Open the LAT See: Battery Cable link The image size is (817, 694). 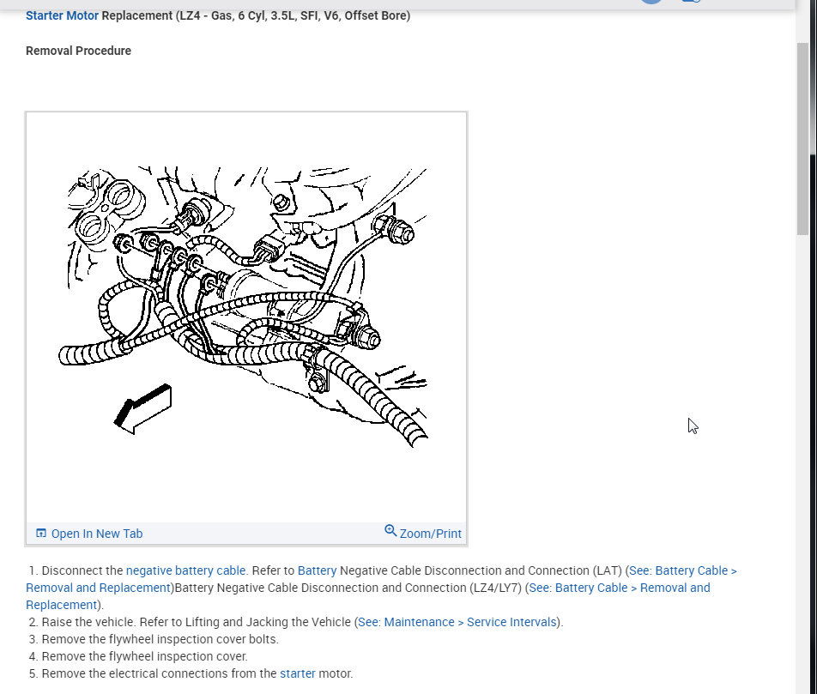[380, 579]
